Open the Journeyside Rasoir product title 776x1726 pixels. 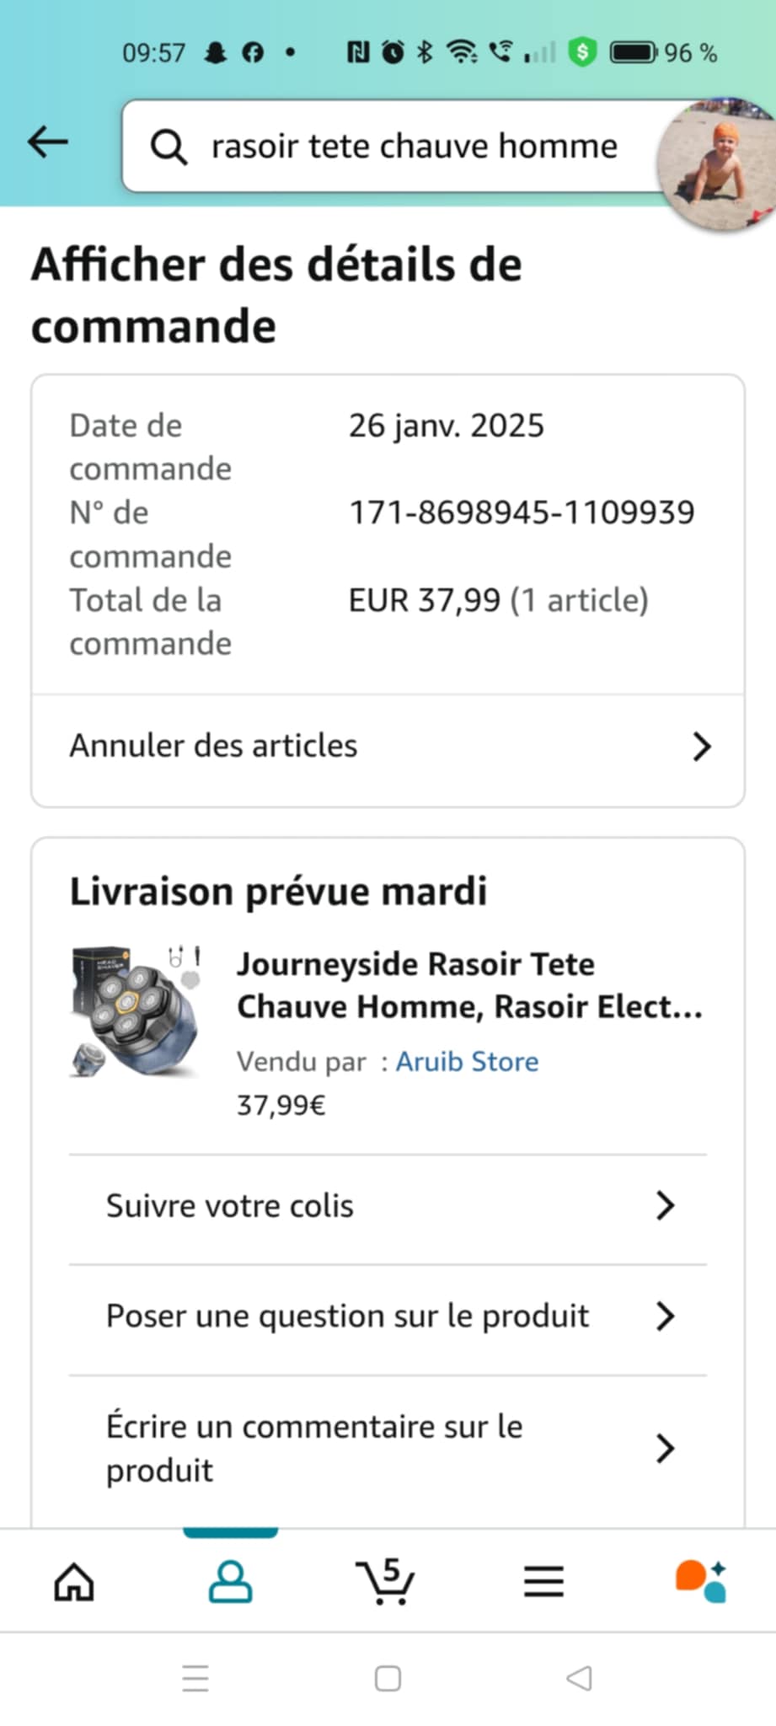[x=468, y=984]
